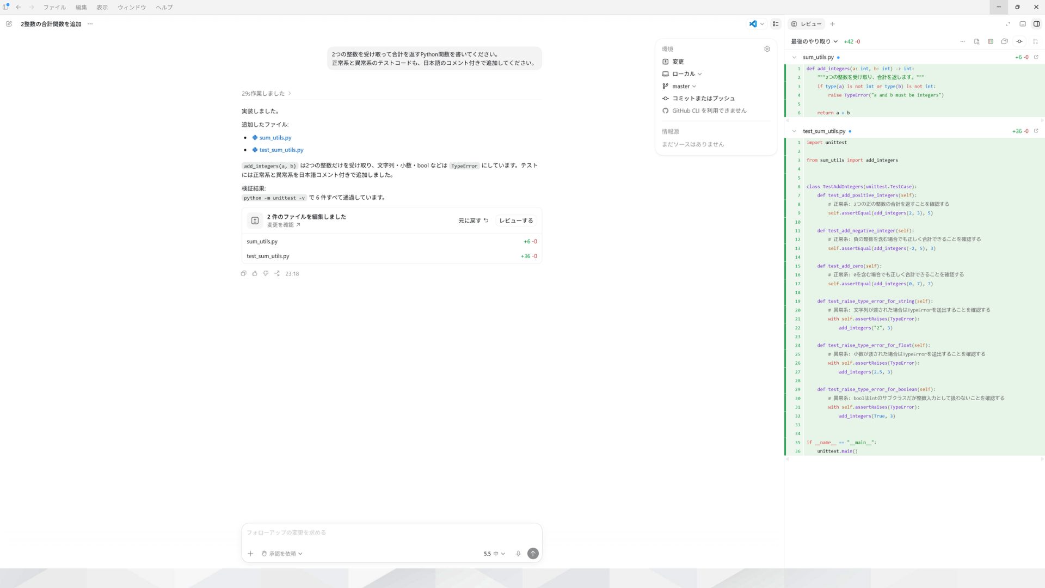1045x588 pixels.
Task: Focus the フォローアップの変更を求める input field
Action: click(391, 532)
